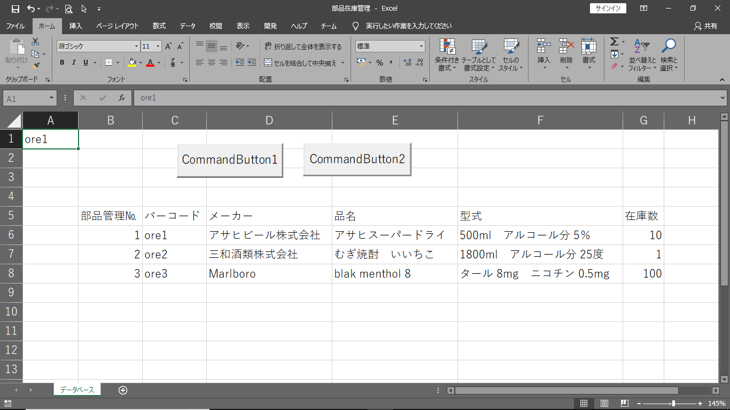Click the red font color button

tap(150, 62)
